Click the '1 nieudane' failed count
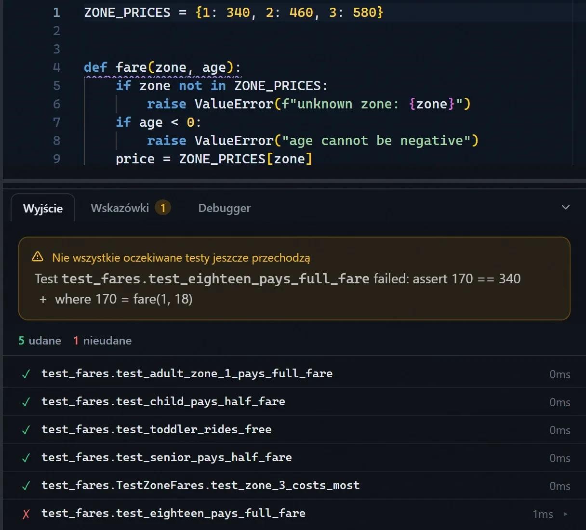This screenshot has width=586, height=530. 103,341
